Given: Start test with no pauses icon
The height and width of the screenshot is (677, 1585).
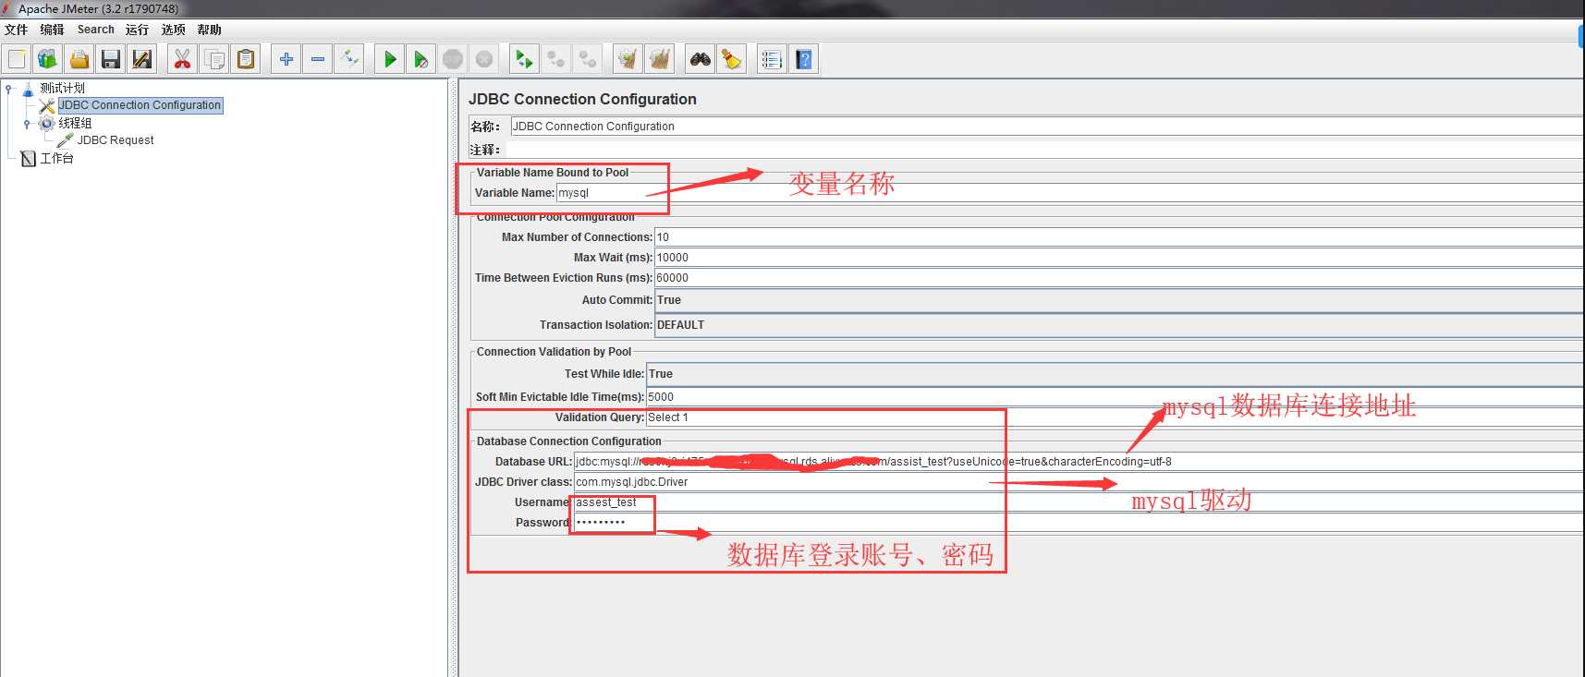Looking at the screenshot, I should (421, 59).
